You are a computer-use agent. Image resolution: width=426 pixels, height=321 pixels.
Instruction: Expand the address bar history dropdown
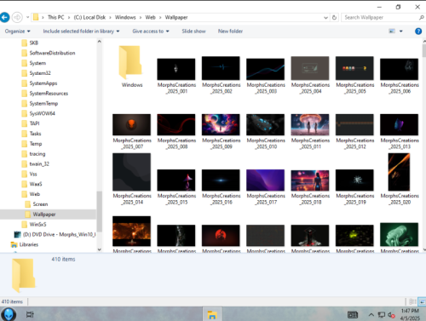[325, 18]
